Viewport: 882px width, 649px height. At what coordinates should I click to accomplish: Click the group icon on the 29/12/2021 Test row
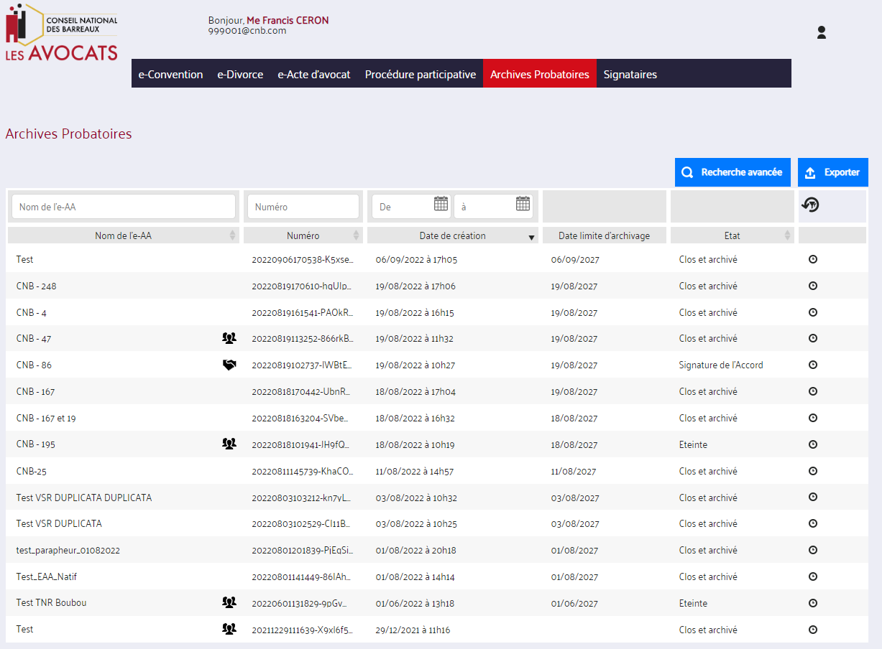point(229,629)
